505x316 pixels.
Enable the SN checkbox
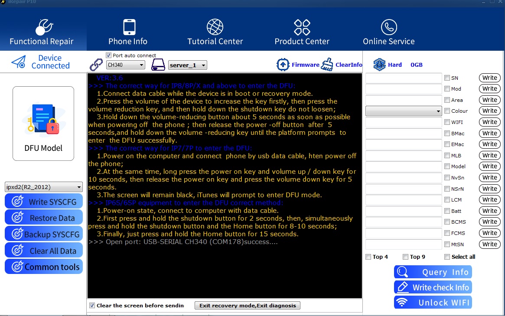pyautogui.click(x=447, y=78)
